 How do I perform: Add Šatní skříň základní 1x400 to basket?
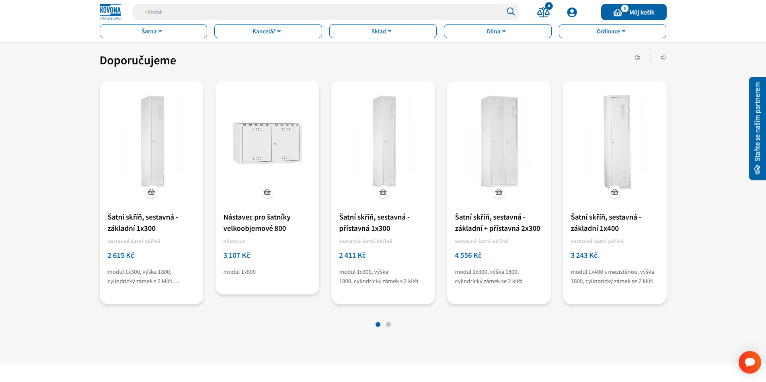coord(614,192)
